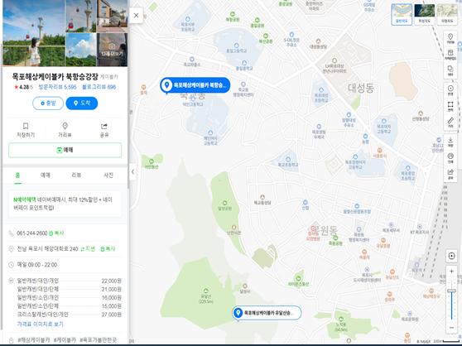Center map on current location target icon
462x346 pixels.
[x=451, y=256]
